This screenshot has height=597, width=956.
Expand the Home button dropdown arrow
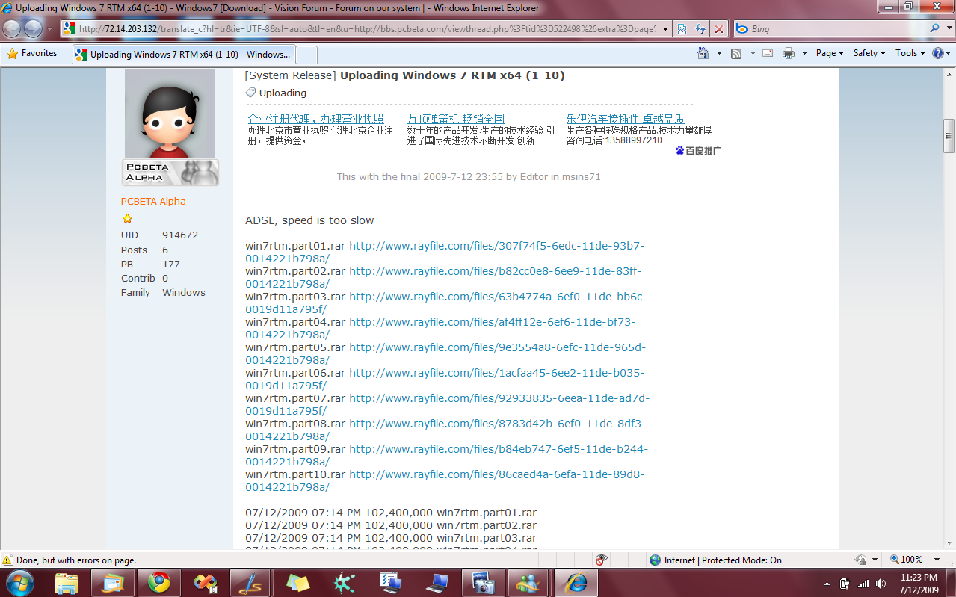pos(719,53)
